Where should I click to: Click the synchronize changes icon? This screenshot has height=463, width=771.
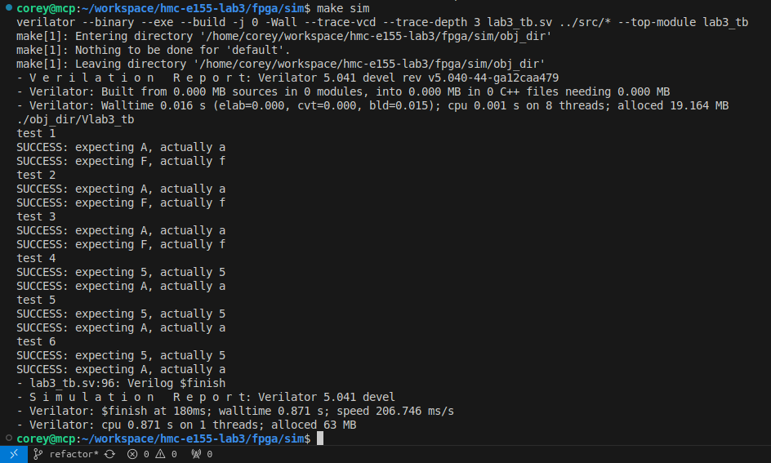pyautogui.click(x=109, y=454)
